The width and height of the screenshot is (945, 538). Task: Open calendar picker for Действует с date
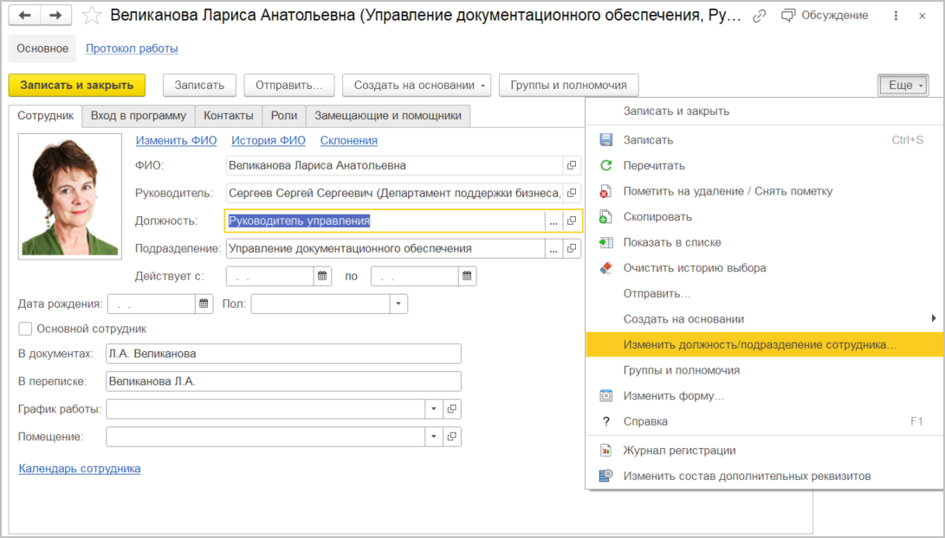tap(322, 276)
